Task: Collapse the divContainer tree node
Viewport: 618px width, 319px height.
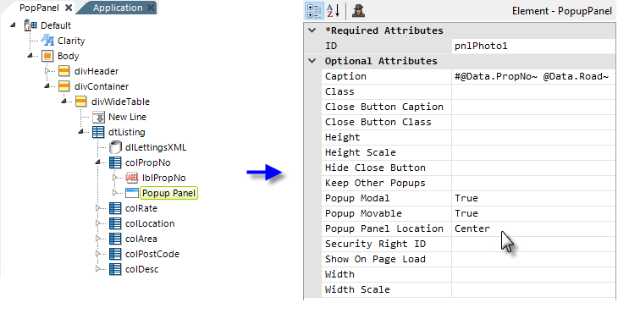Action: 47,85
